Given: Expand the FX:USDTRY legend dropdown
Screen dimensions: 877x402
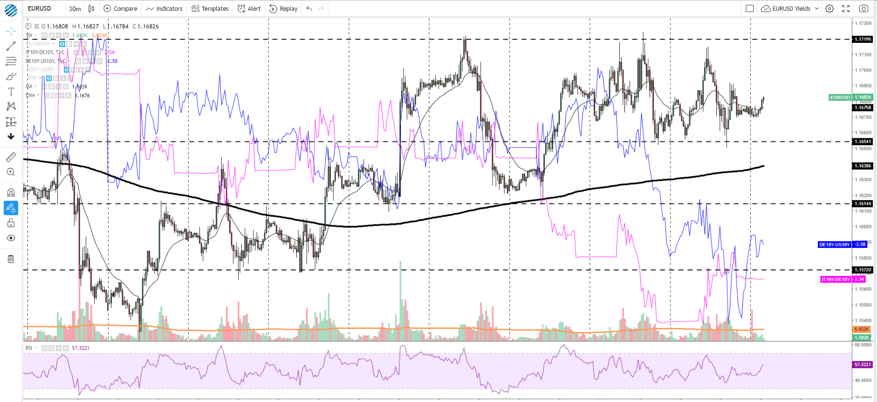Looking at the screenshot, I should [53, 44].
